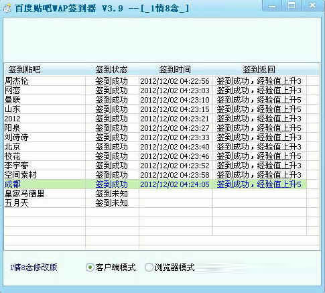Click the 经验值上升3 result for 周杰伦

279,81
